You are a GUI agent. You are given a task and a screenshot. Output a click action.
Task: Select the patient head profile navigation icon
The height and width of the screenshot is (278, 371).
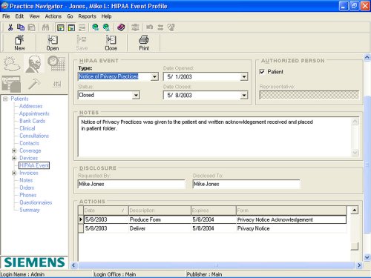(34, 64)
